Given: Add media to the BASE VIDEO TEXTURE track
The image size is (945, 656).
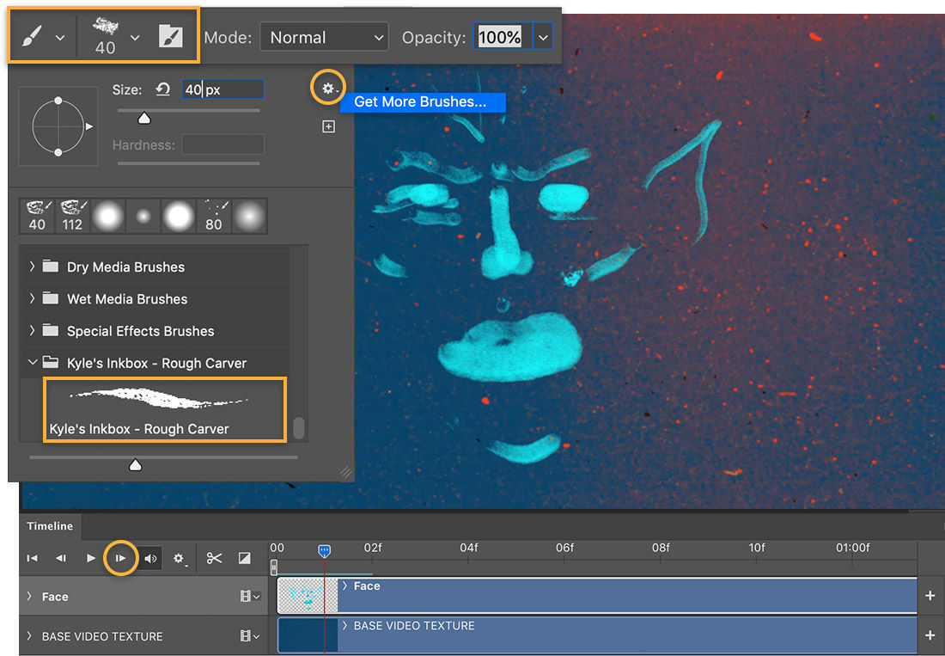Looking at the screenshot, I should coord(931,635).
